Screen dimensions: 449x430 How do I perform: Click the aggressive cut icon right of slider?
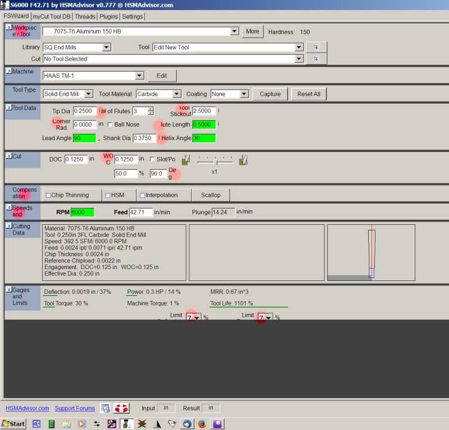[243, 160]
